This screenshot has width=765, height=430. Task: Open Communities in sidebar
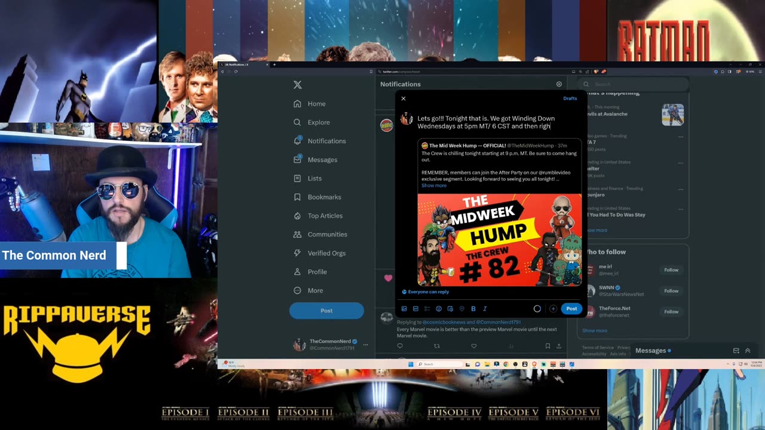320,235
